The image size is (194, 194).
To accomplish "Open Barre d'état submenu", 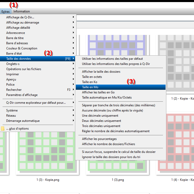I will coord(38,54).
